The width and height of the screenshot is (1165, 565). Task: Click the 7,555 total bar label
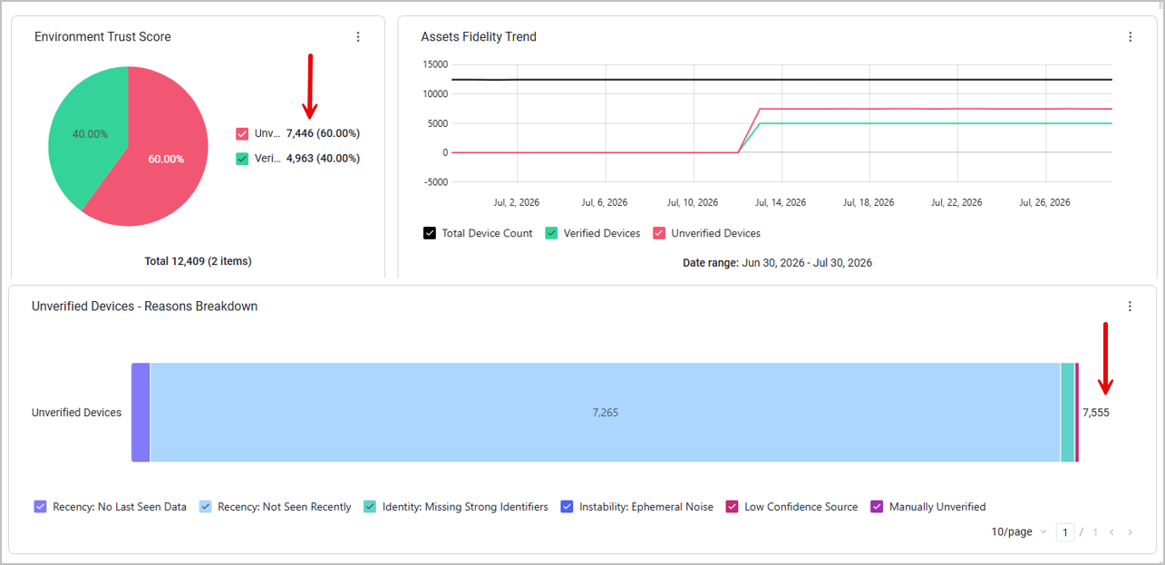point(1095,413)
